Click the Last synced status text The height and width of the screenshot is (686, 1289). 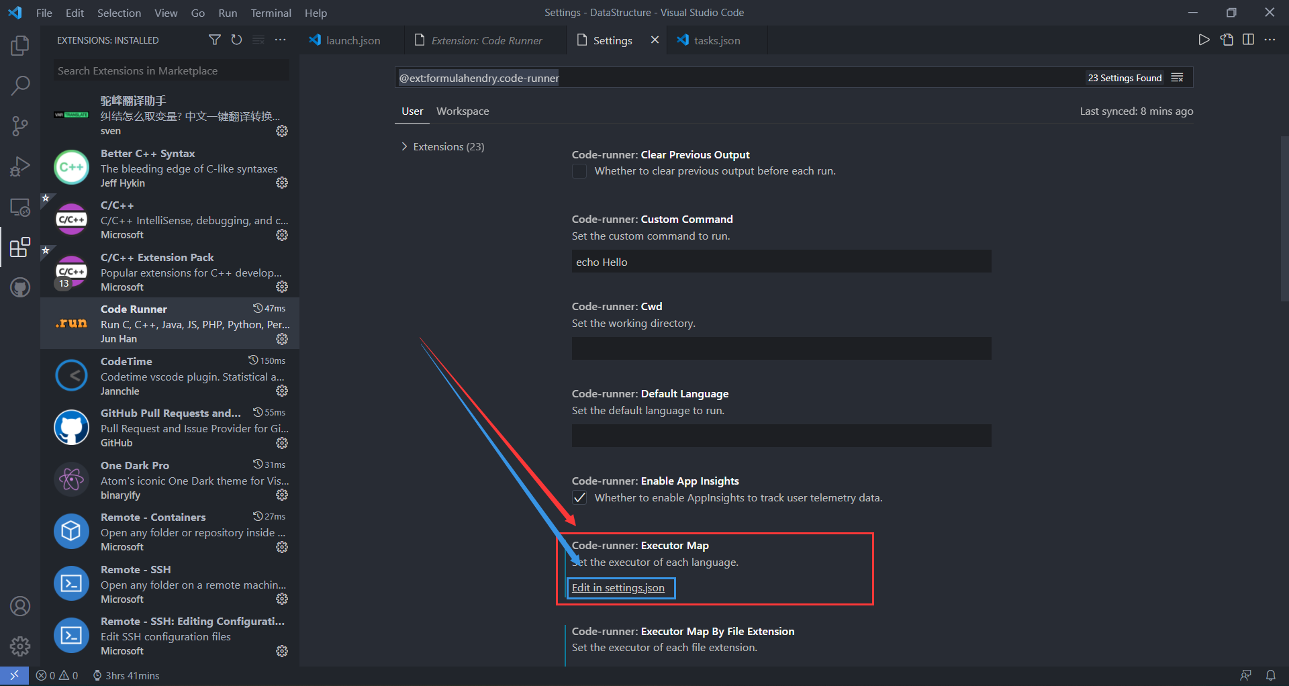point(1136,111)
